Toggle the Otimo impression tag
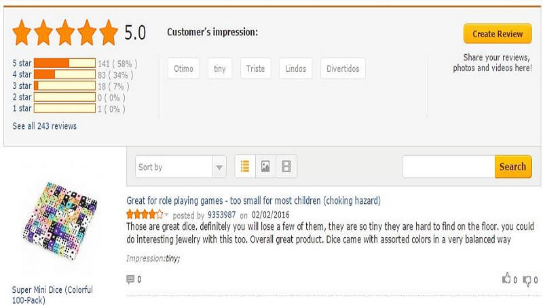The image size is (543, 305). 183,68
